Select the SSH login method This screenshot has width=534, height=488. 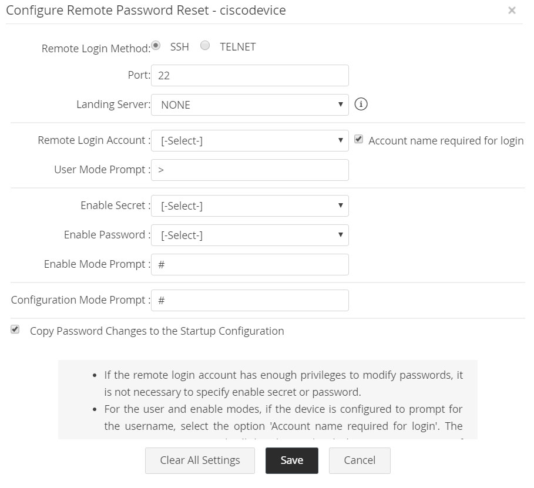point(156,45)
